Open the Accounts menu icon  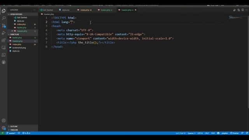4,121
